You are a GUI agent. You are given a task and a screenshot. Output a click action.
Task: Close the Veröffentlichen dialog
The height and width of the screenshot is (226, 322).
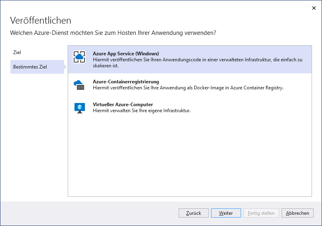(314, 8)
